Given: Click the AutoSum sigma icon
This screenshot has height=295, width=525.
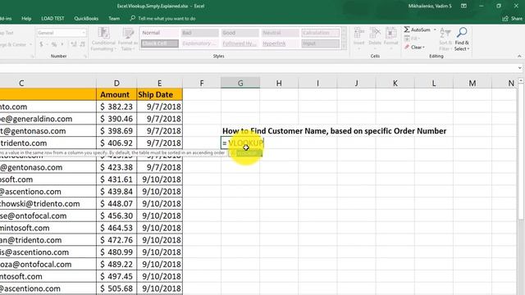Looking at the screenshot, I should coord(407,29).
